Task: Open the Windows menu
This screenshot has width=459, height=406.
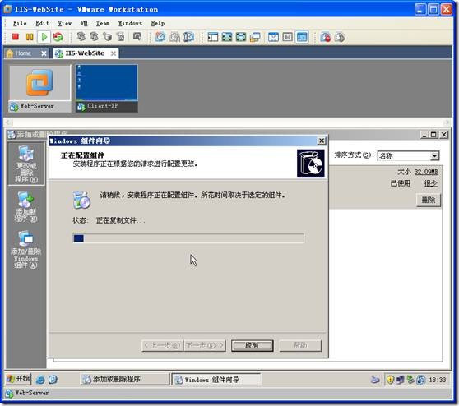Action: point(130,23)
